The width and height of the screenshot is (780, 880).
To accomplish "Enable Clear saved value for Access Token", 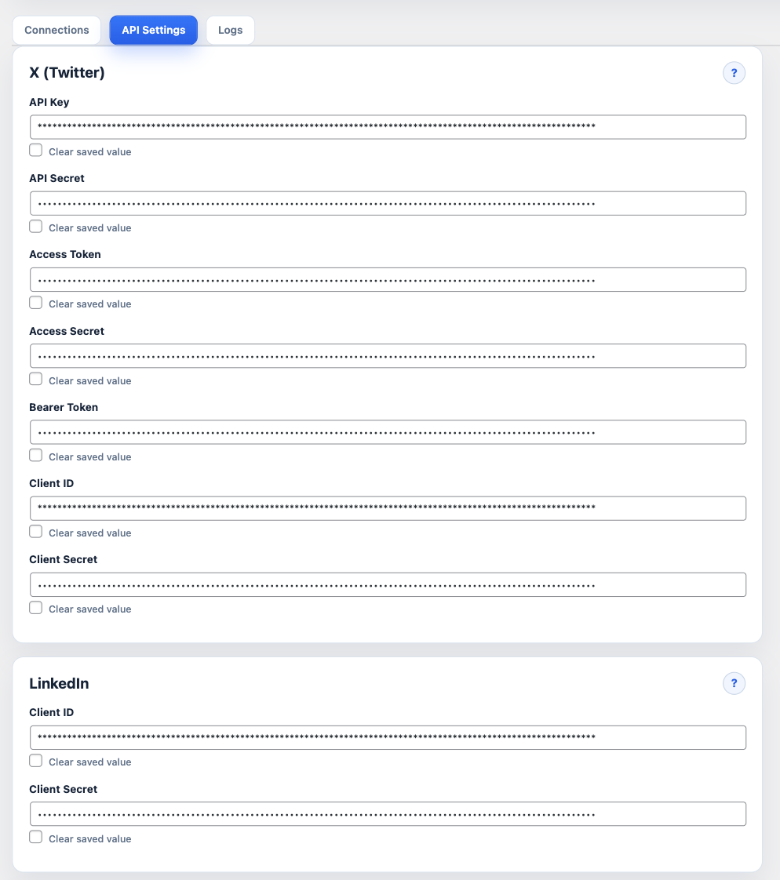I will [35, 301].
